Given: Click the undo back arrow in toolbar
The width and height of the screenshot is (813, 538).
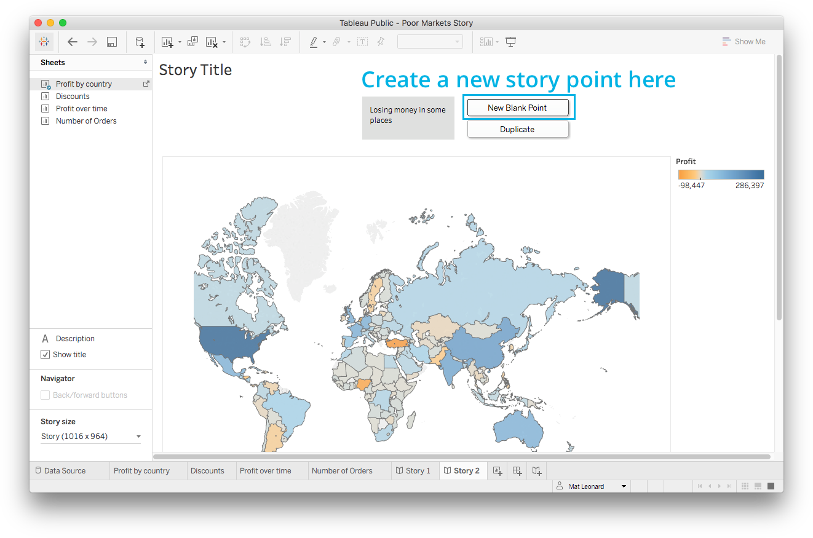Looking at the screenshot, I should (73, 42).
